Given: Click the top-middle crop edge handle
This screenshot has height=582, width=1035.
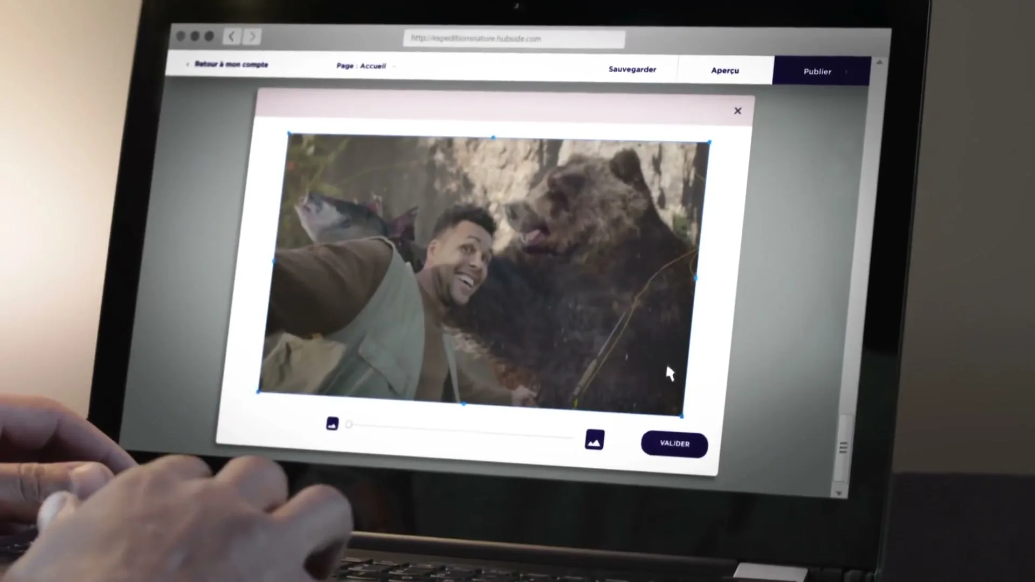Looking at the screenshot, I should tap(493, 138).
